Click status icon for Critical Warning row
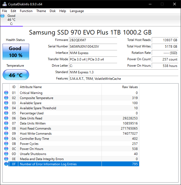 (6, 93)
